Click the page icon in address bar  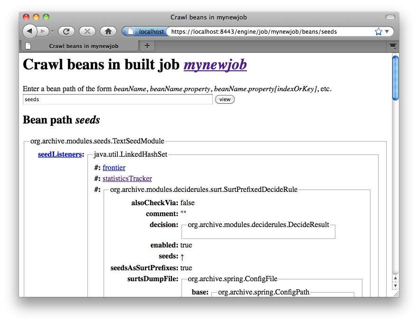pyautogui.click(x=131, y=31)
